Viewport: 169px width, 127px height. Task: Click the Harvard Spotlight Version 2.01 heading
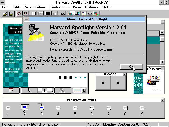click(x=88, y=28)
